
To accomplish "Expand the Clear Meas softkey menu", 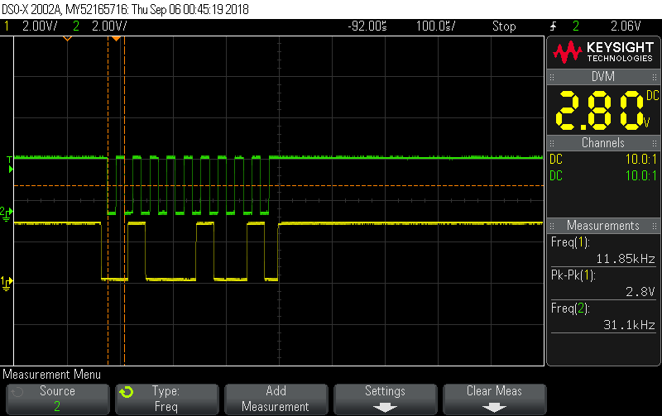I will (494, 399).
